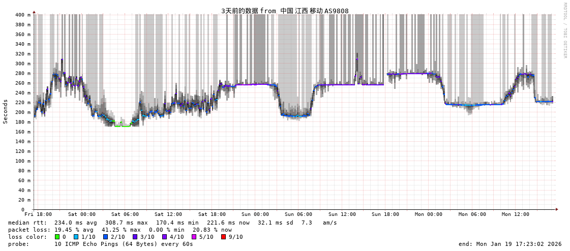Click the graph title mentioning AS9808
The image size is (570, 251).
[x=285, y=11]
